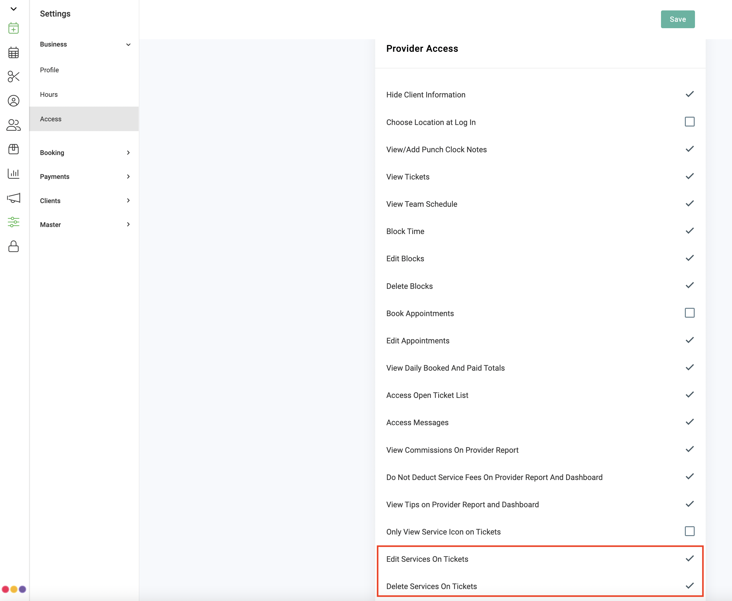
Task: Expand the Booking settings section
Action: [84, 153]
